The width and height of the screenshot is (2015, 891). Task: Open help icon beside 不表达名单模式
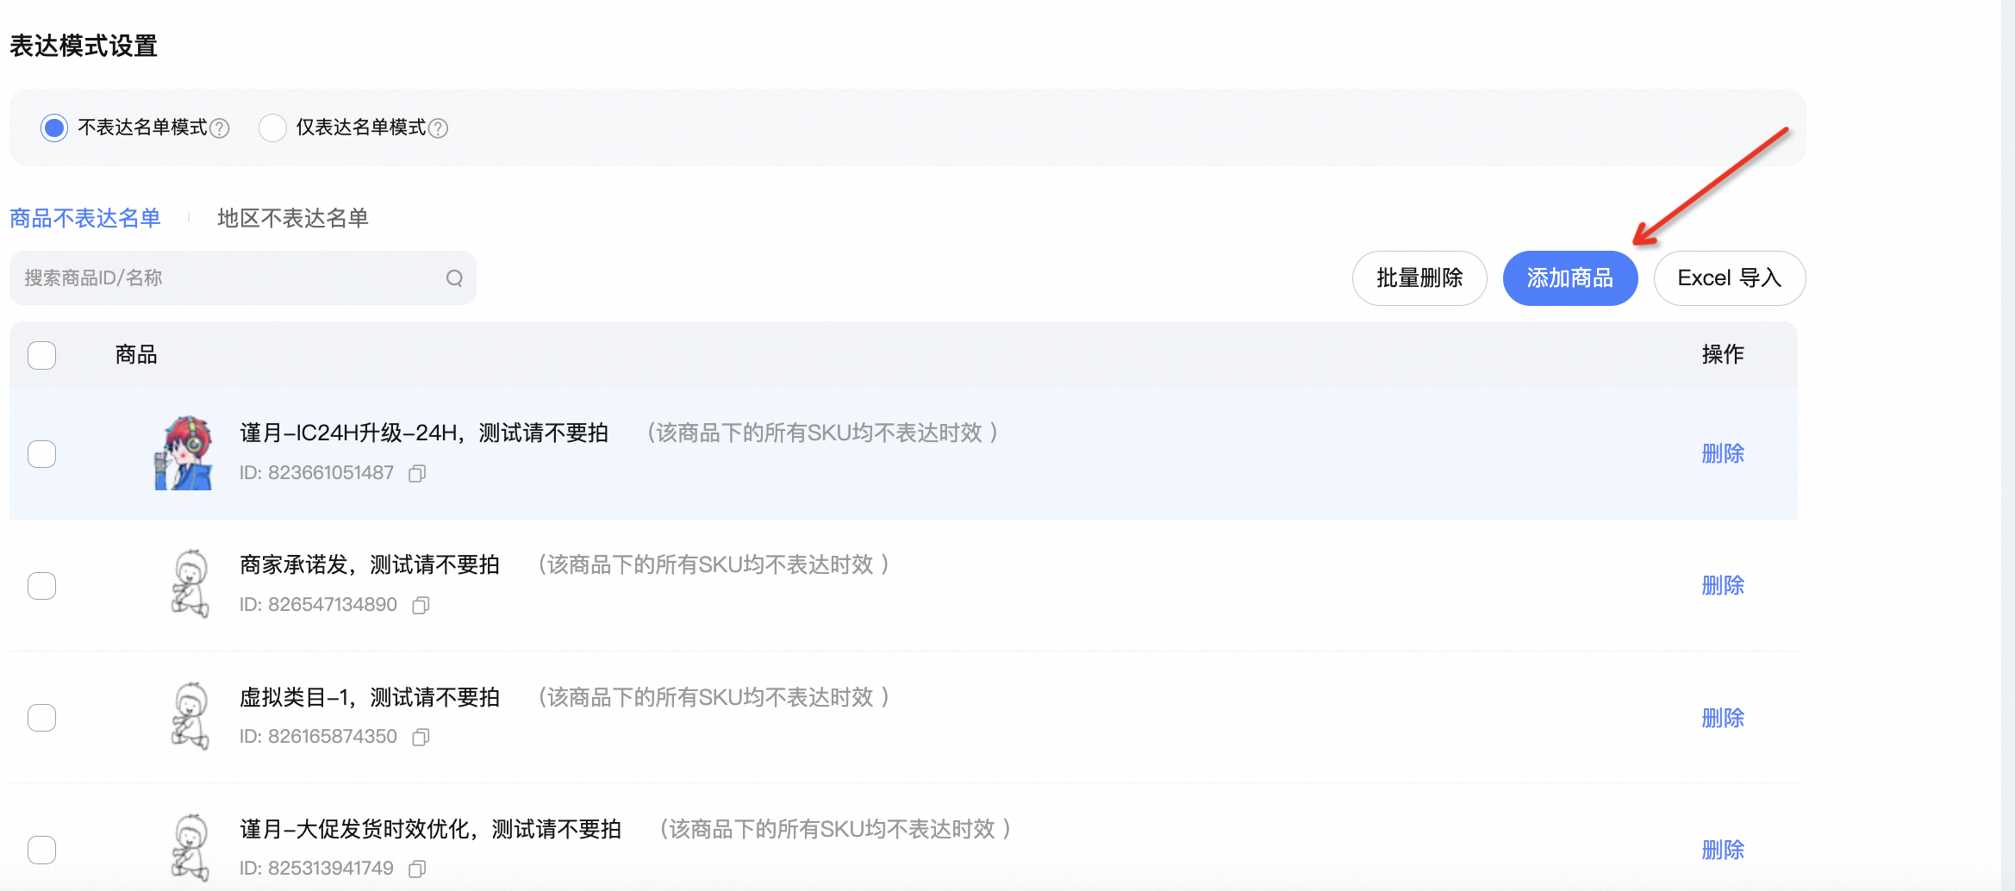coord(220,128)
